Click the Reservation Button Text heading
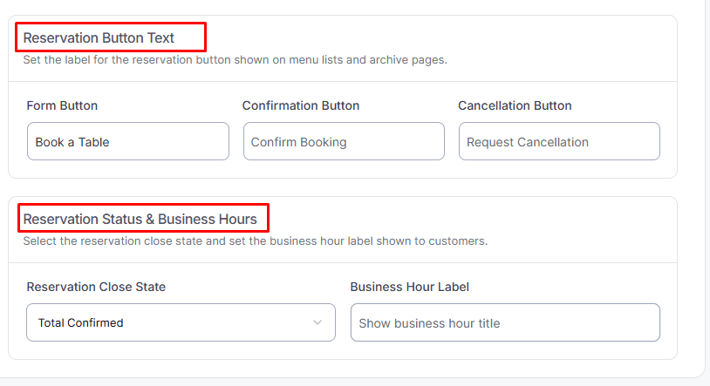The height and width of the screenshot is (386, 710). point(99,37)
